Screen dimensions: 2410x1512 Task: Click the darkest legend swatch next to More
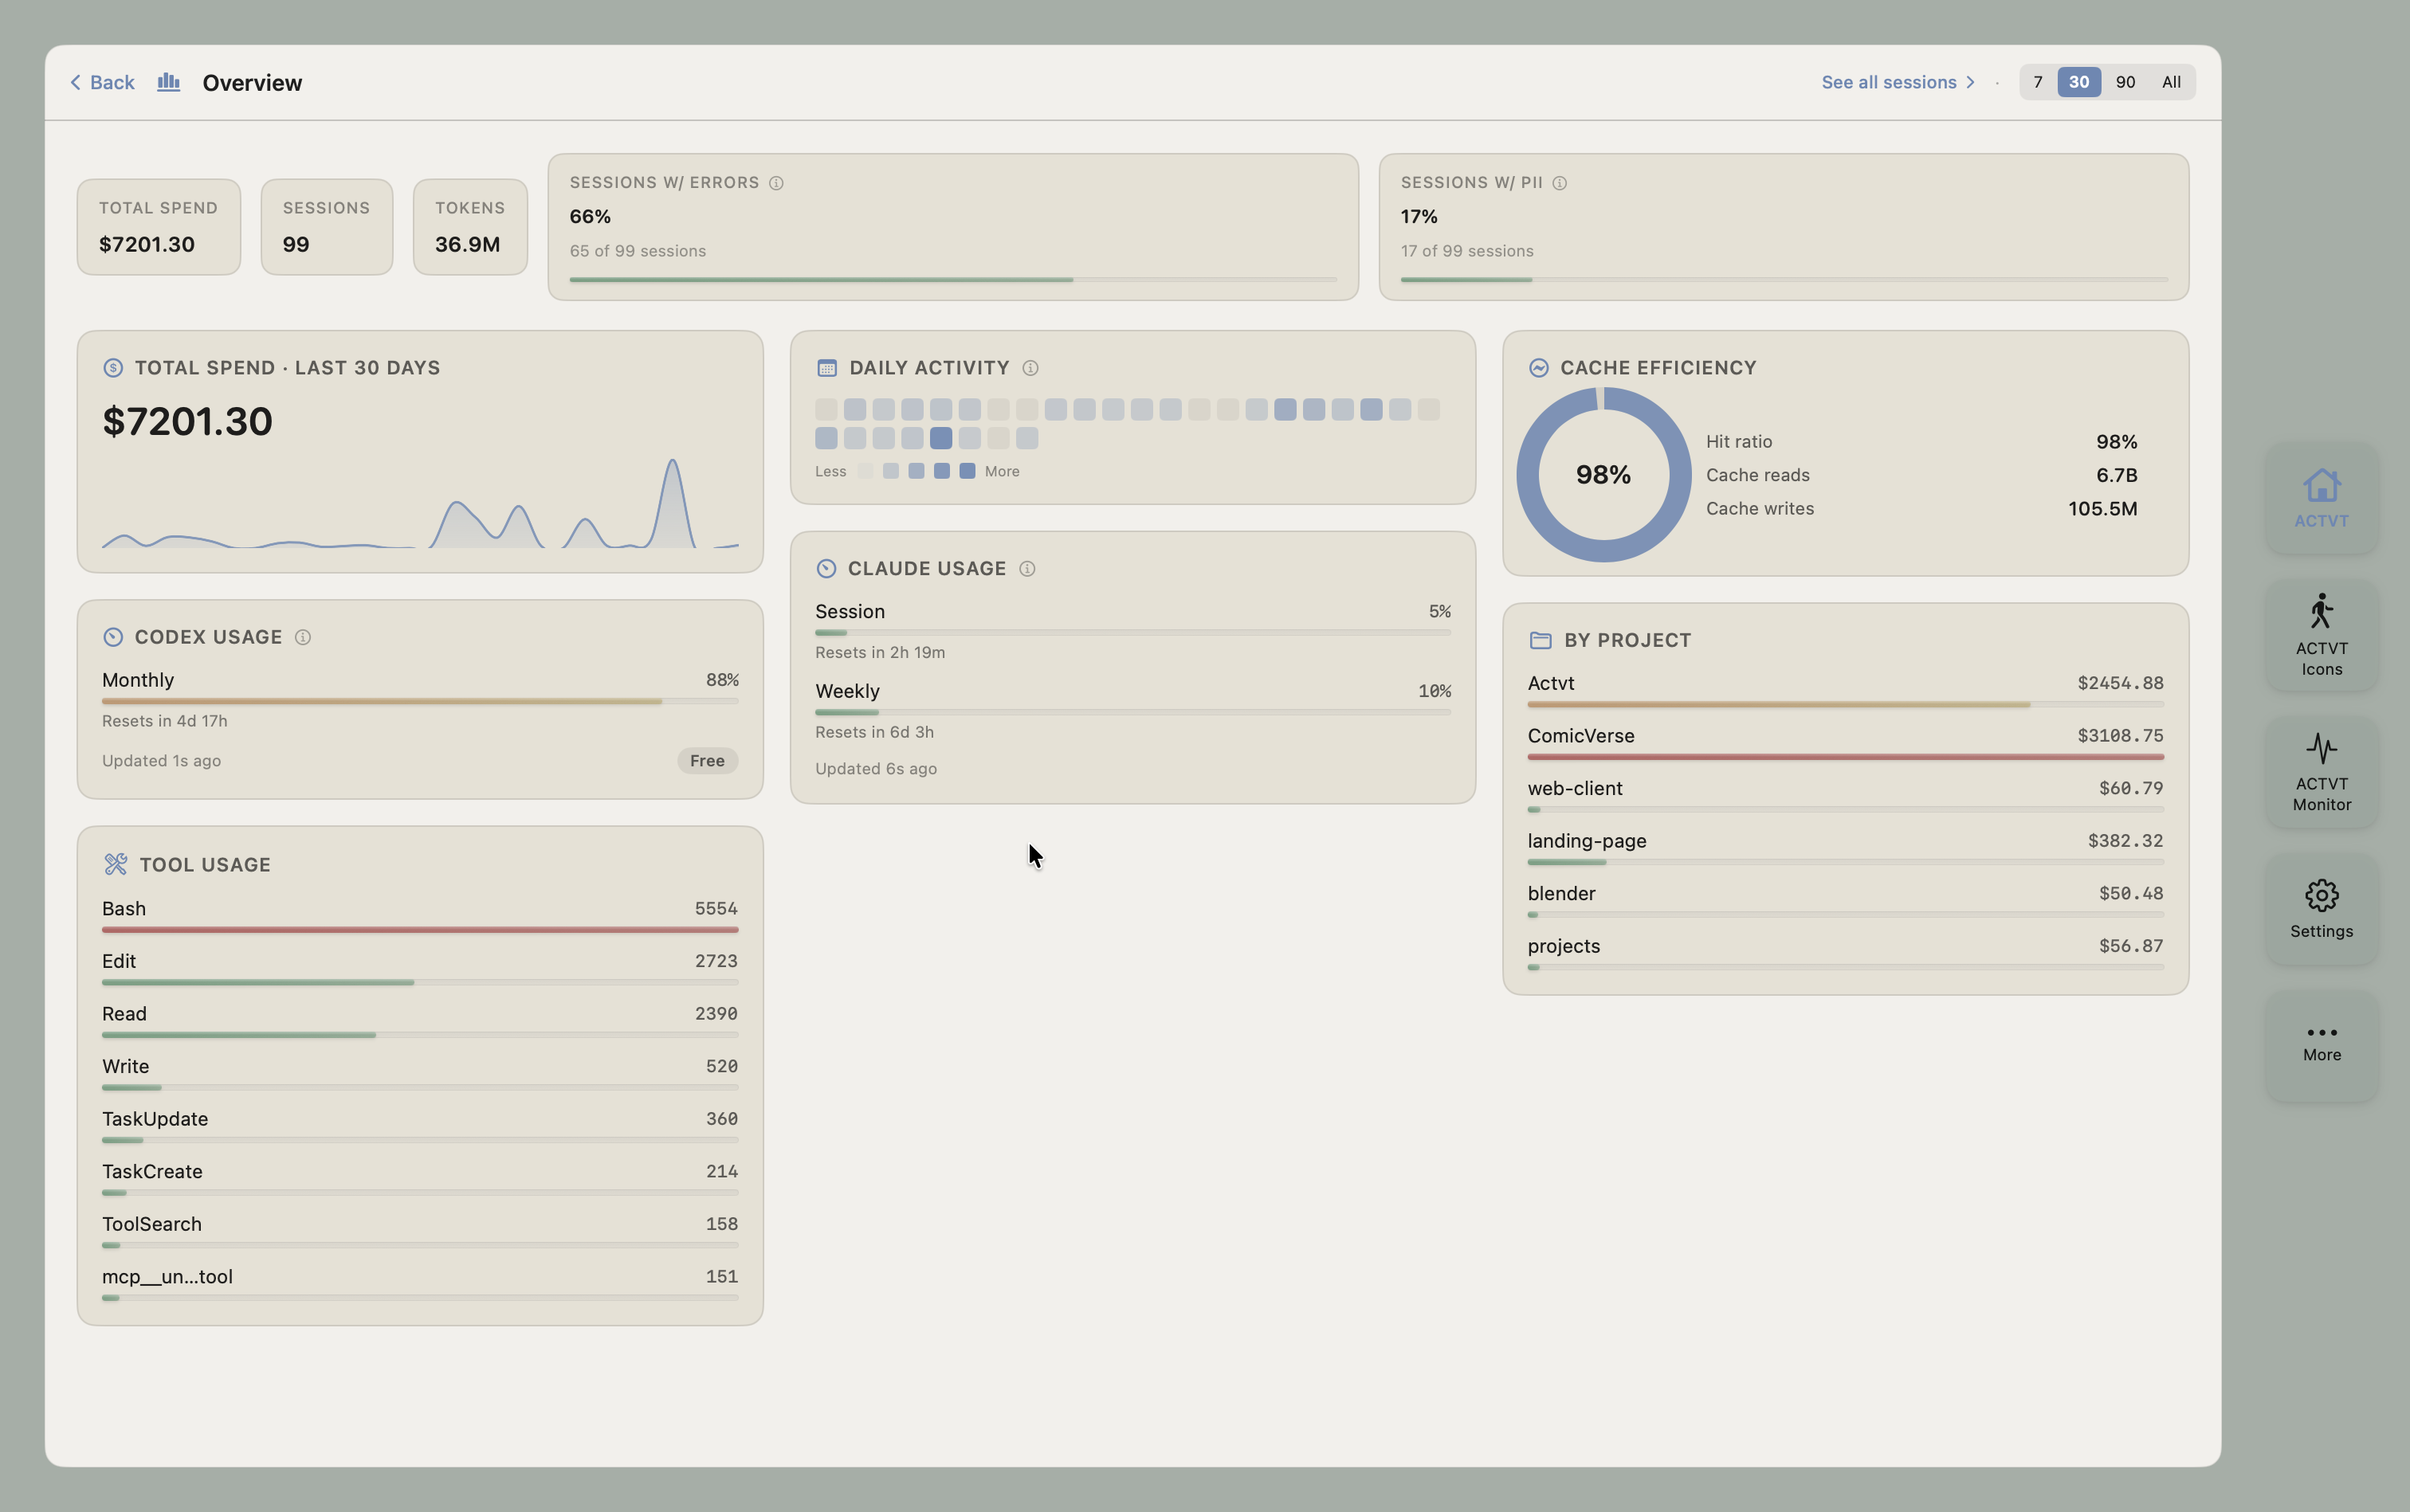967,471
